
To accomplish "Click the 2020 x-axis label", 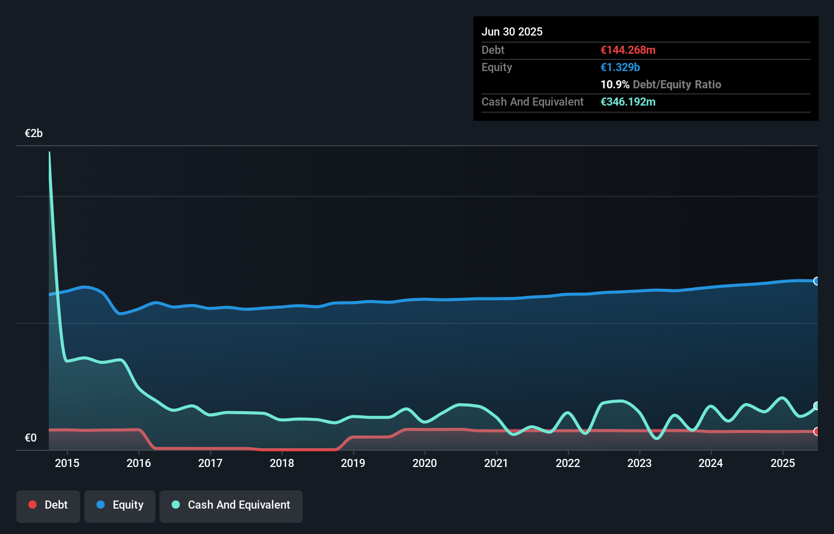I will 425,463.
